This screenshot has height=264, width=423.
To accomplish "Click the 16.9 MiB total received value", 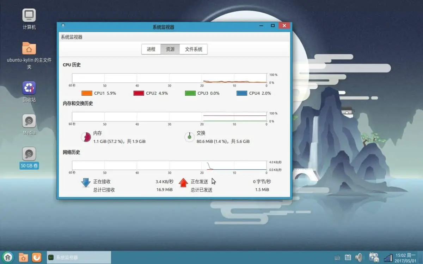I will click(165, 190).
